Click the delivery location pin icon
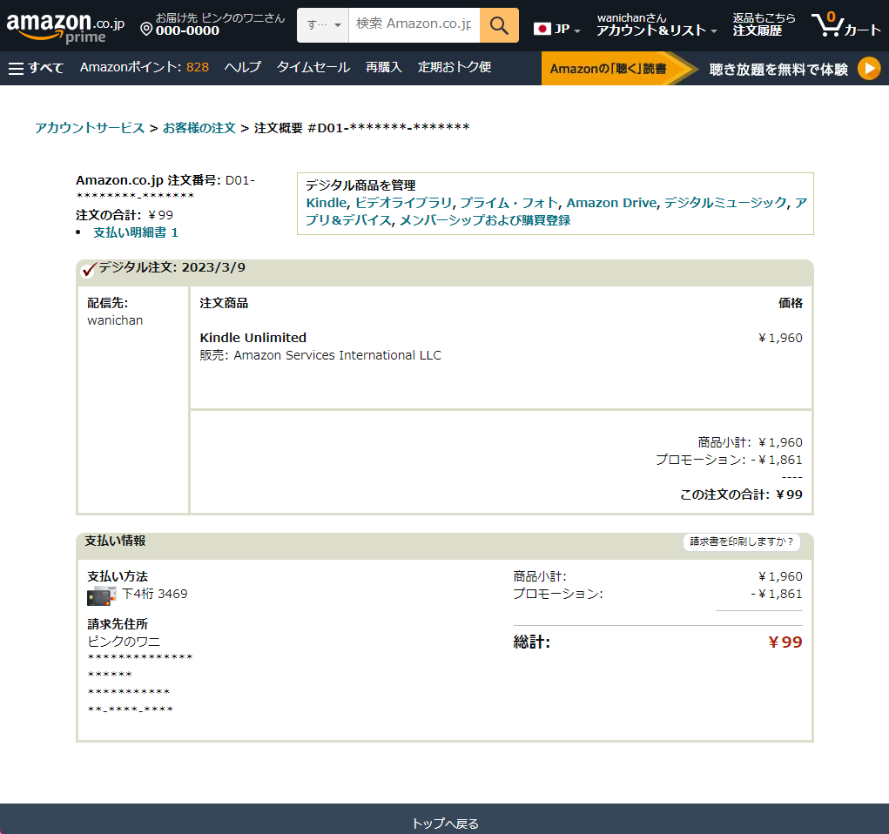 146,29
